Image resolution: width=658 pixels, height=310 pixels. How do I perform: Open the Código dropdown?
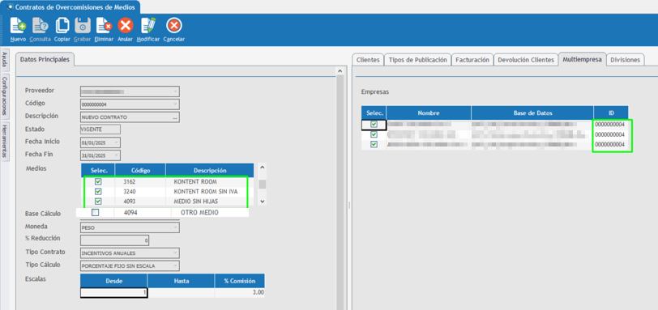175,104
